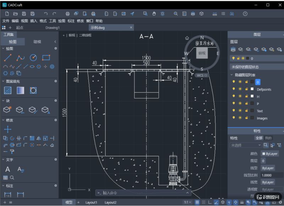284x206 pixels.
Task: Select the Polyline drawing tool
Action: click(20, 58)
